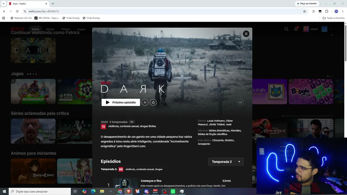Open the Dark thumbnail in Continuar assistindo
This screenshot has width=347, height=195.
(x=33, y=50)
